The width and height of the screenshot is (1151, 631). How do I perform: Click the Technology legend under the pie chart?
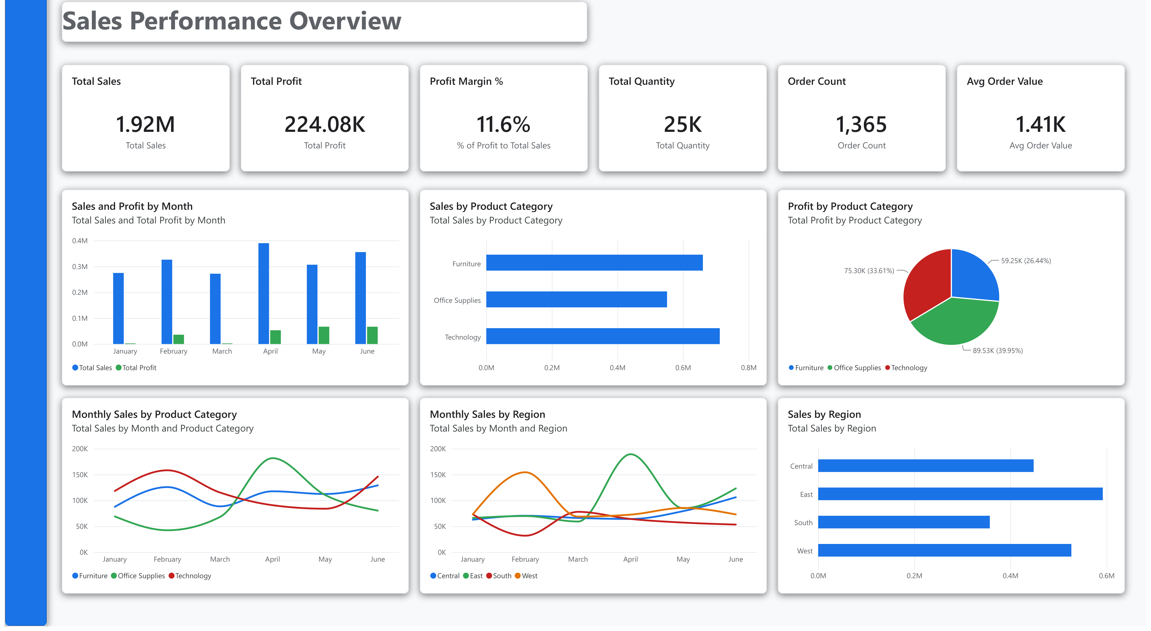click(x=906, y=368)
